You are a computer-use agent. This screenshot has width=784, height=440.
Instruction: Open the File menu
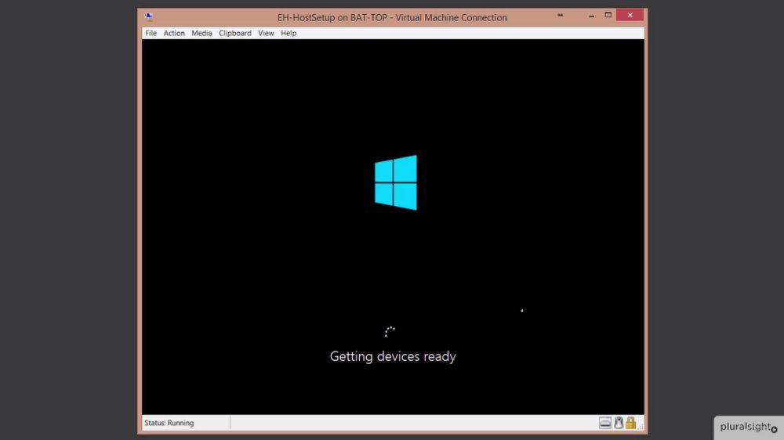pyautogui.click(x=151, y=33)
